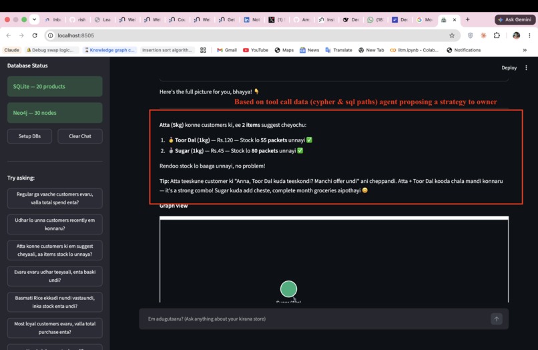Screen dimensions: 538x350
Task: Open the Translate bookmark
Action: [338, 50]
